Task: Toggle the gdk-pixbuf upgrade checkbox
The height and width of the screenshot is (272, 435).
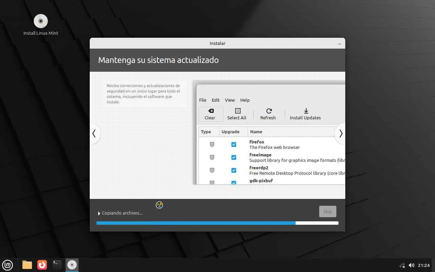Action: pos(234,183)
